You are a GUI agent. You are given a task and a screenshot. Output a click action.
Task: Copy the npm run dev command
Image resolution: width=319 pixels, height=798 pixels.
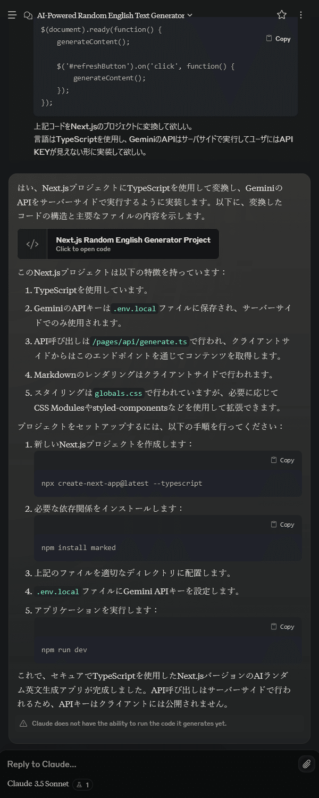[x=282, y=627]
